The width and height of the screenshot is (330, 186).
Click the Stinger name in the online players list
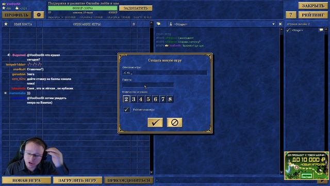(298, 30)
